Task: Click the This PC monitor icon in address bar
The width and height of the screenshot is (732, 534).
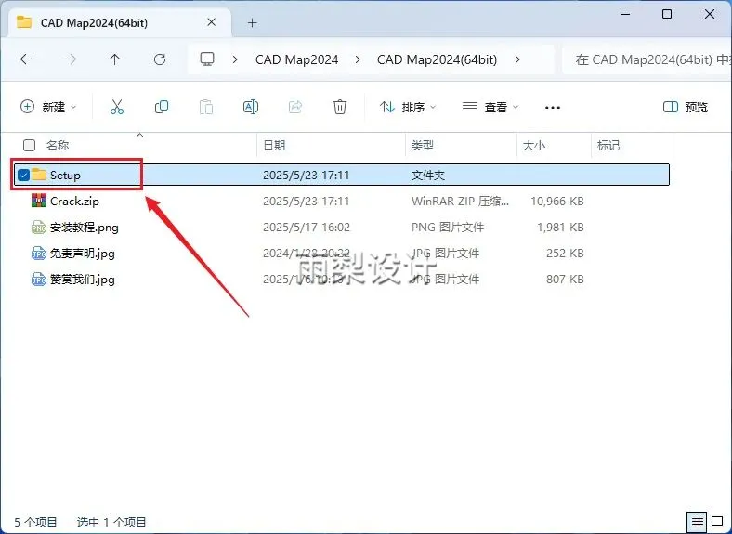Action: [207, 59]
